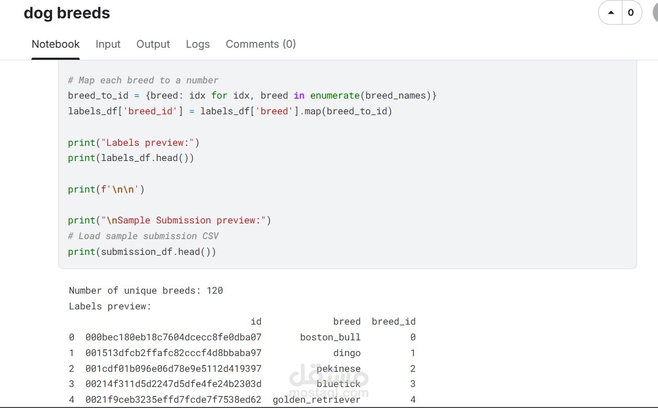This screenshot has width=658, height=408.
Task: Click the golden_retriever row in output
Action: tap(242, 400)
